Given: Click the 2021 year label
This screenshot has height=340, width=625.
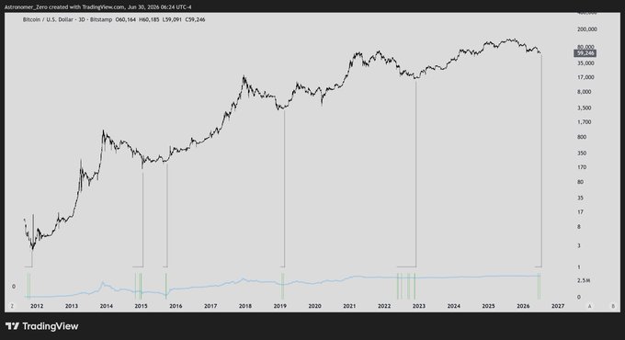Looking at the screenshot, I should [x=349, y=306].
